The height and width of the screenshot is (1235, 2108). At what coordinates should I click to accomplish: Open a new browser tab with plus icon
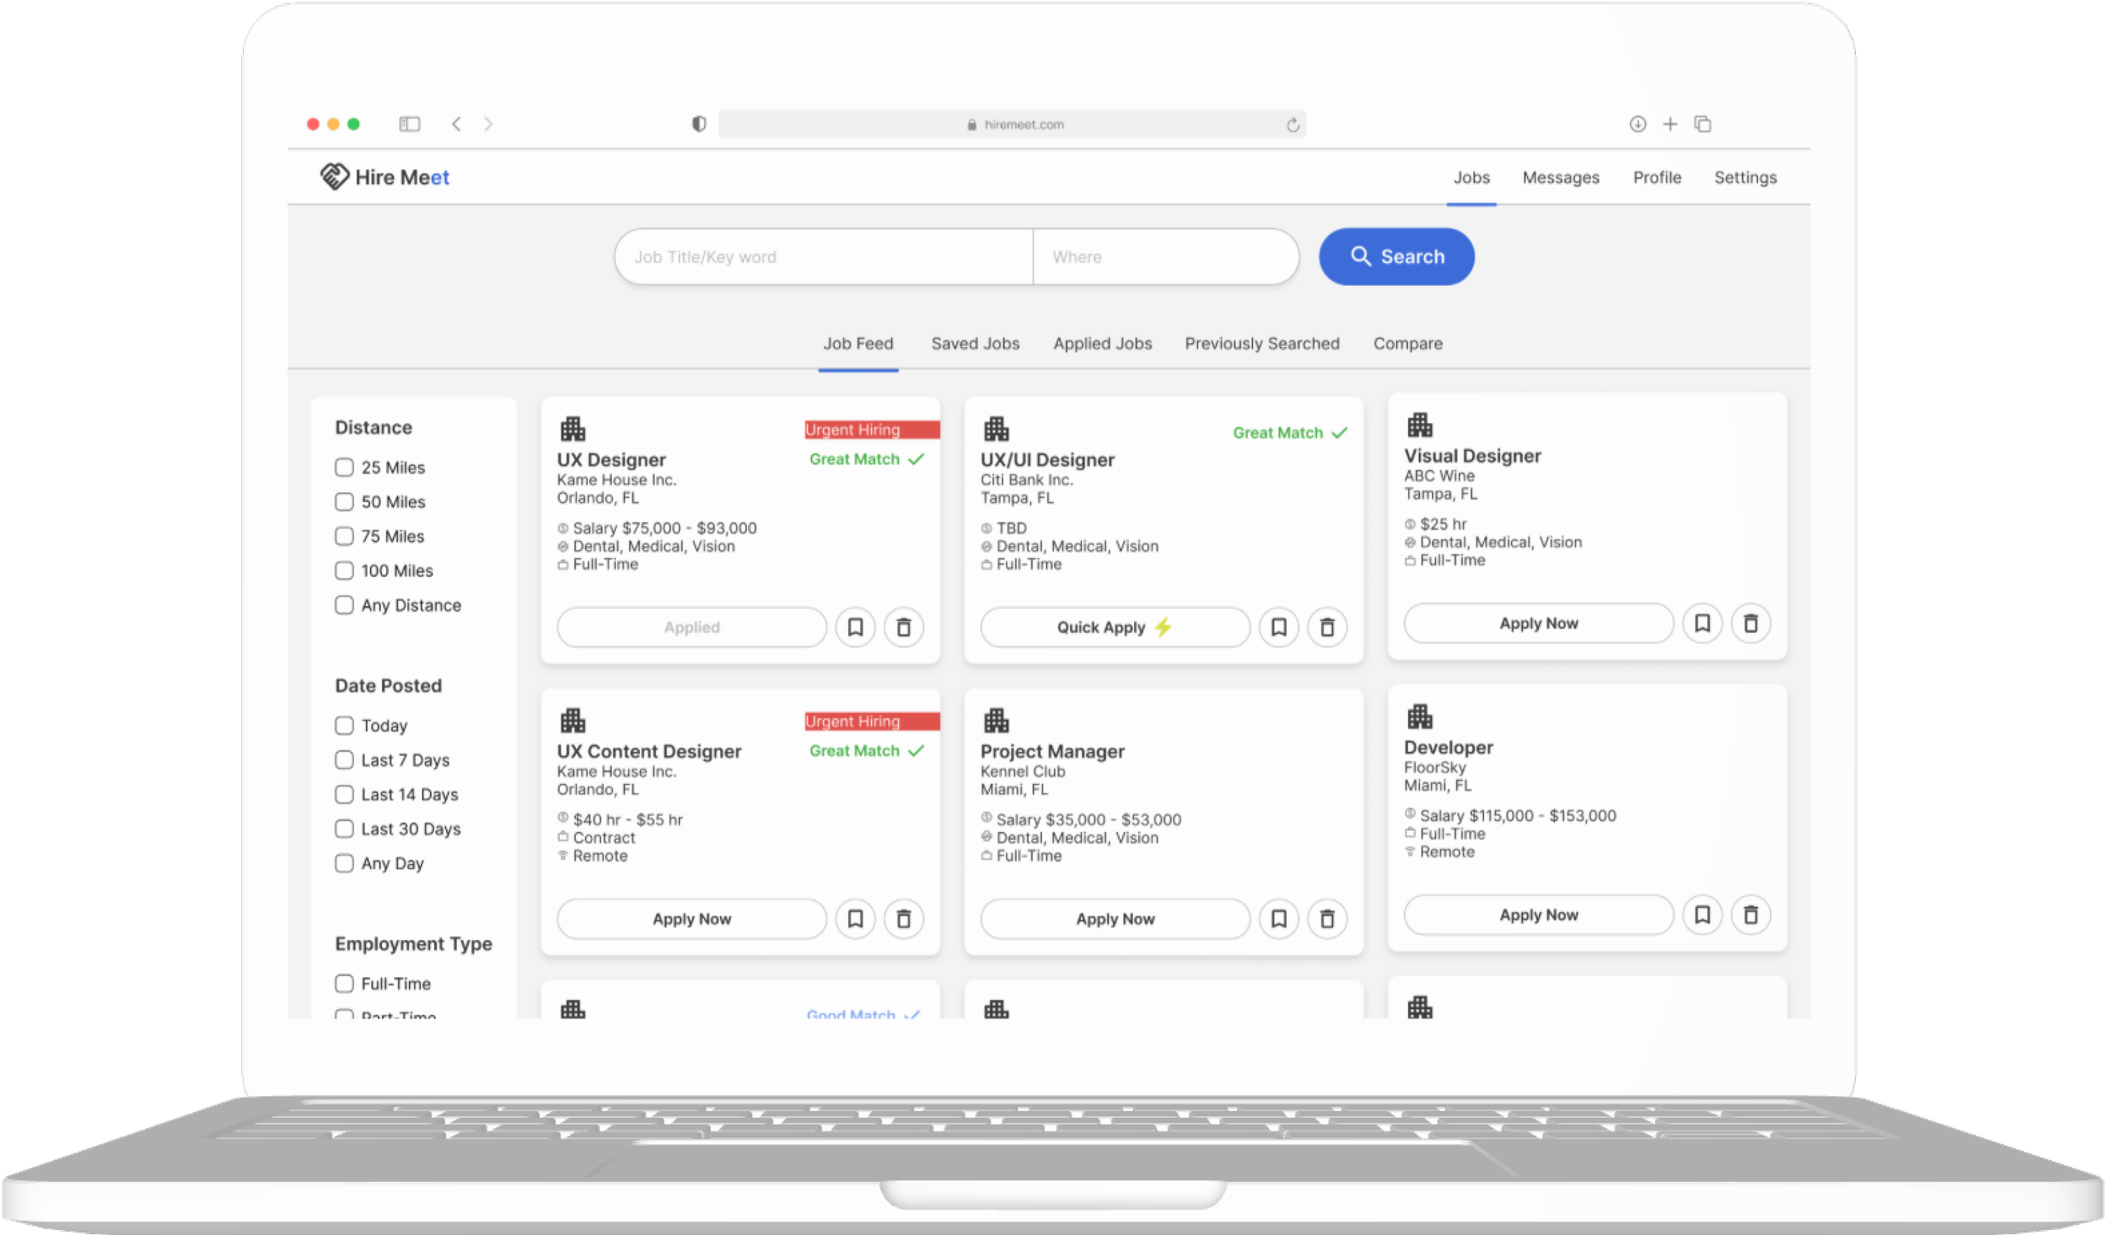tap(1670, 124)
